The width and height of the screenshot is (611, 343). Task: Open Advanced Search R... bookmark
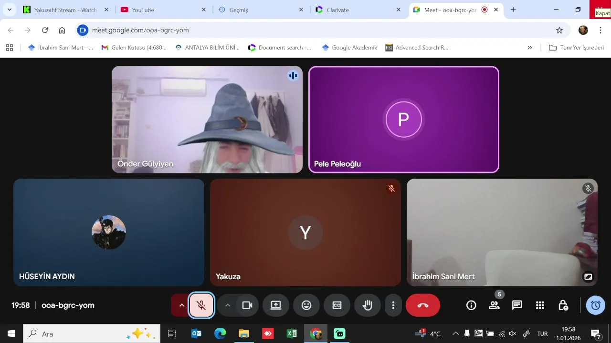(x=417, y=48)
